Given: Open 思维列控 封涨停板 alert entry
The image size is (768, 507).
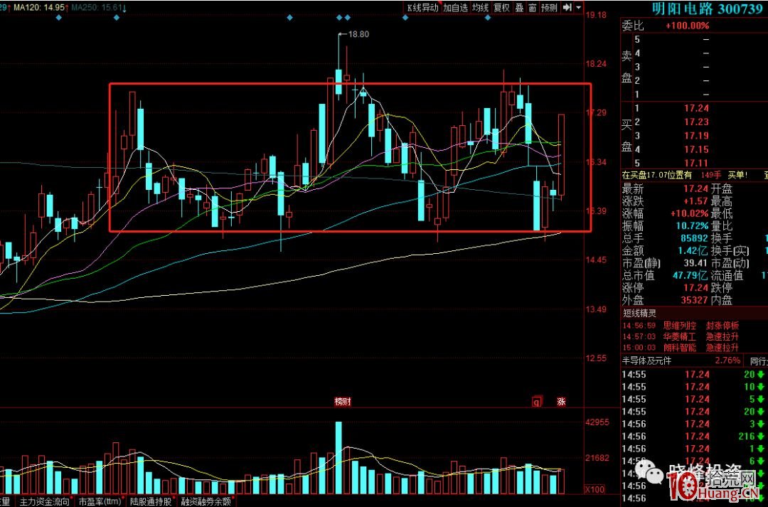Looking at the screenshot, I should click(681, 326).
